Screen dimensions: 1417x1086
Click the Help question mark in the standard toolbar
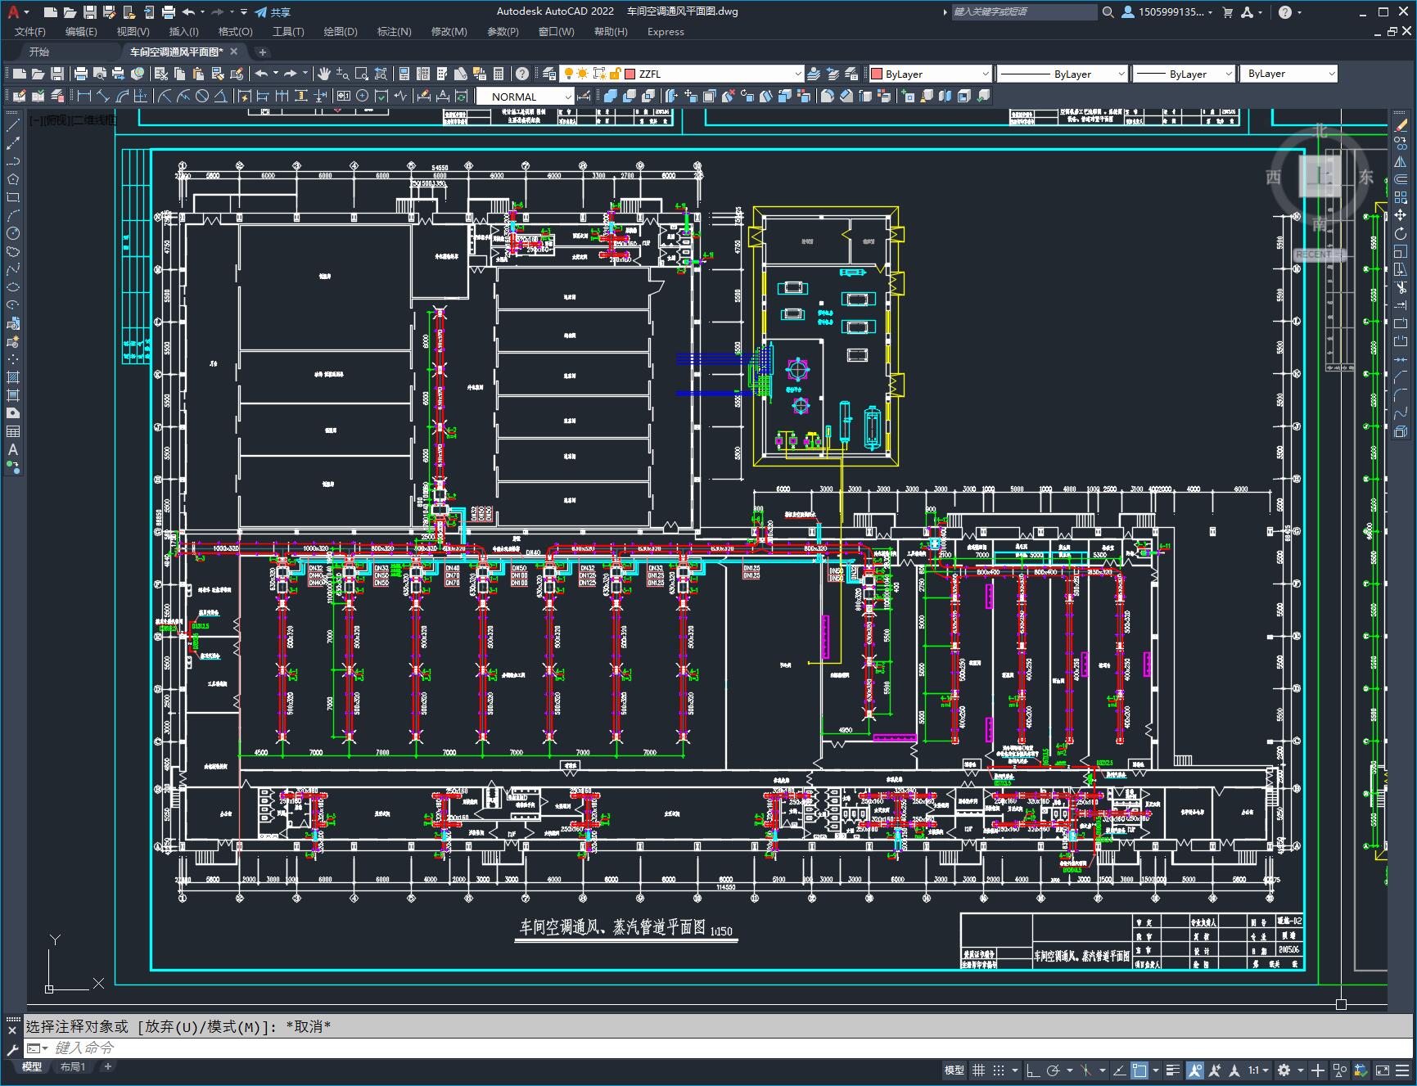pyautogui.click(x=521, y=74)
